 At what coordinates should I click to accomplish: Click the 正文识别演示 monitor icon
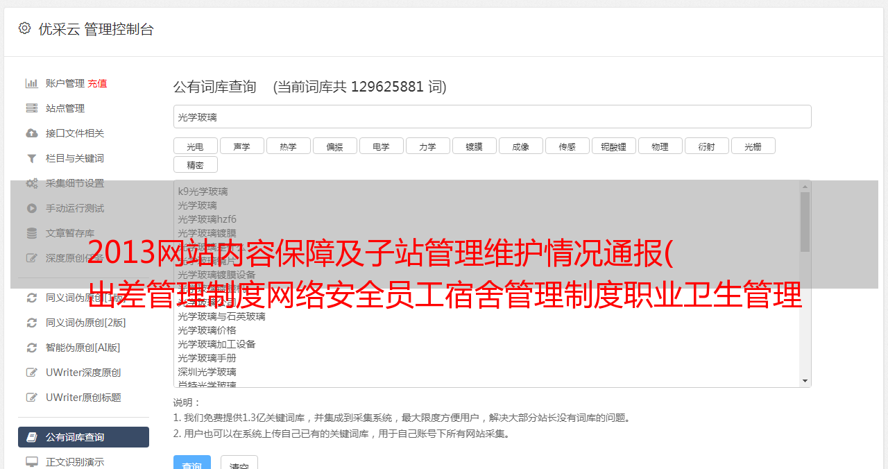pos(32,462)
